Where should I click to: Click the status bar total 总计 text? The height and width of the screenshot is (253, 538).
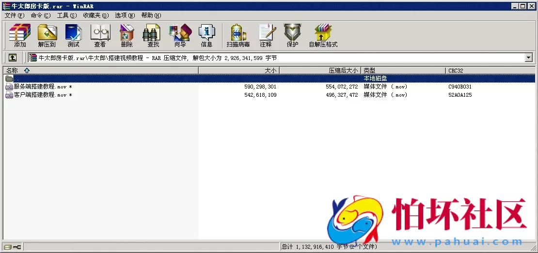(x=330, y=247)
